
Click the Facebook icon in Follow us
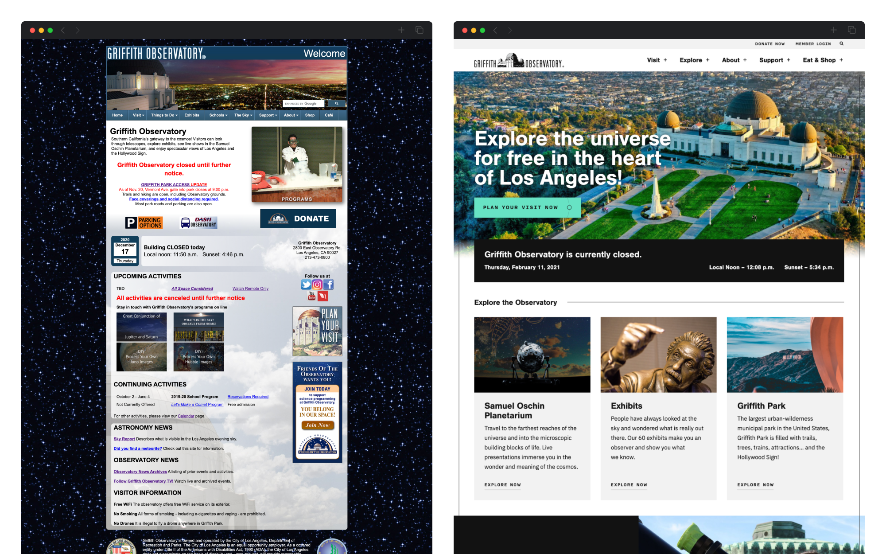coord(328,285)
